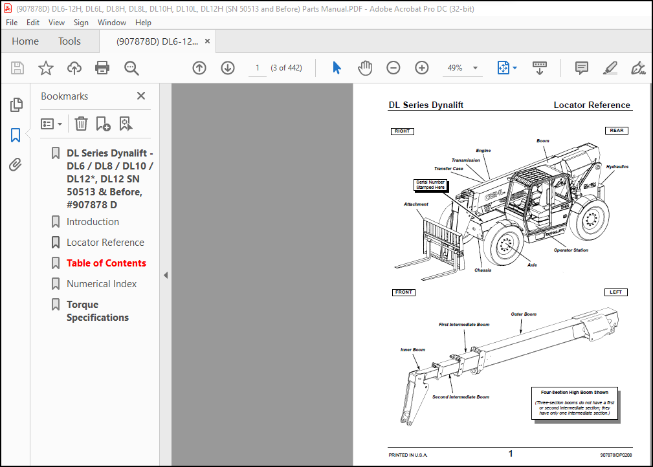Jump to Locator Reference bookmark
This screenshot has height=467, width=653.
(105, 243)
